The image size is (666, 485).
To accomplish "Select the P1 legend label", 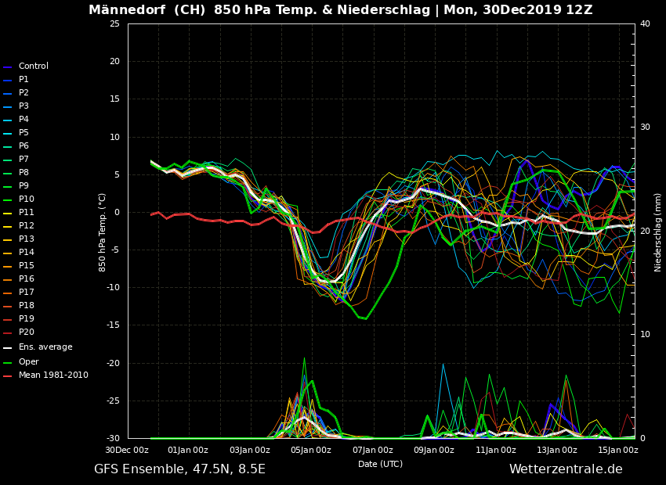I will tap(24, 80).
